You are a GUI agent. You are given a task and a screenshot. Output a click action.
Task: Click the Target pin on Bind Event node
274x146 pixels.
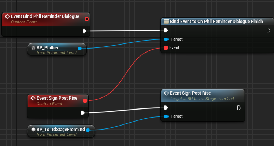click(x=166, y=39)
